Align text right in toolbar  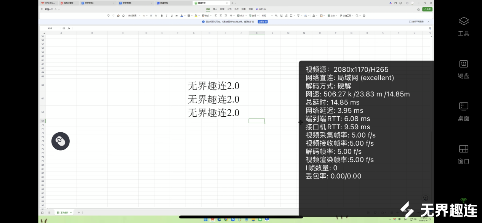click(x=226, y=16)
